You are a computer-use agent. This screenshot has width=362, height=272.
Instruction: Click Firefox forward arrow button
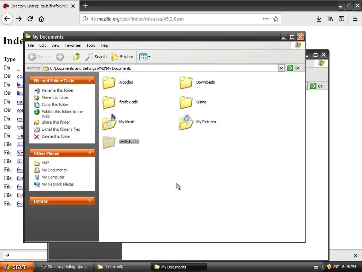point(19,19)
